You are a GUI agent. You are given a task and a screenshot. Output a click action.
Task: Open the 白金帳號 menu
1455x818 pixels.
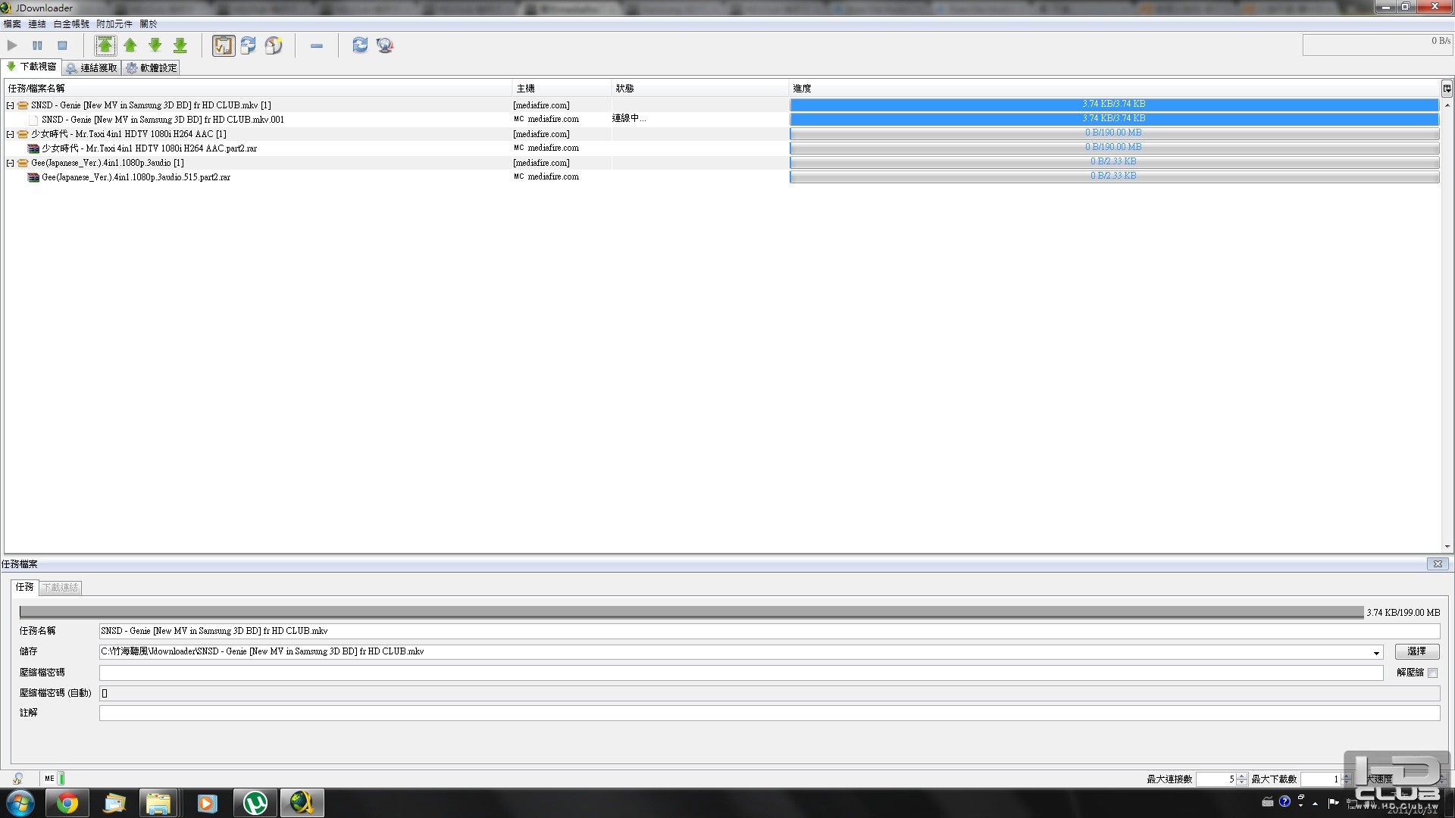tap(71, 24)
